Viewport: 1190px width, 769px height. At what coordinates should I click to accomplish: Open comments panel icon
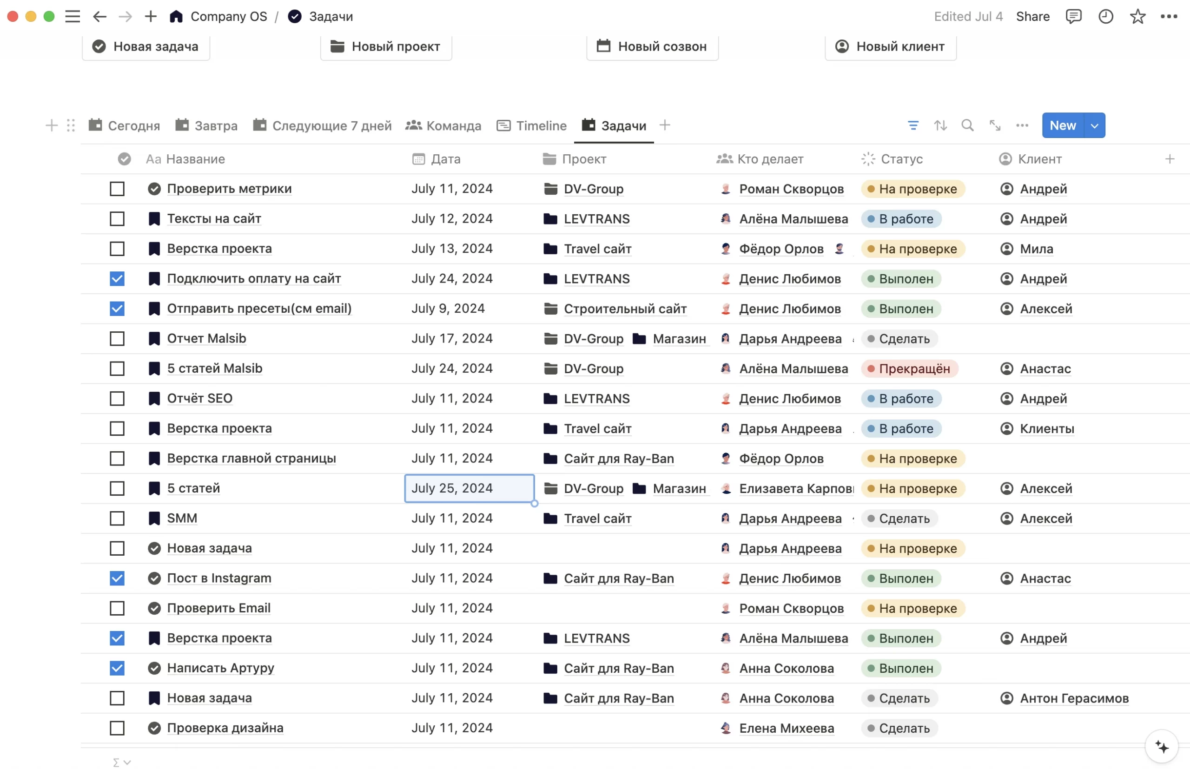pyautogui.click(x=1073, y=16)
